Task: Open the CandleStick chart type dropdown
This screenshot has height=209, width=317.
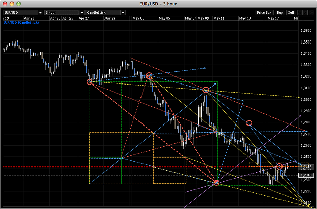Action: point(105,13)
